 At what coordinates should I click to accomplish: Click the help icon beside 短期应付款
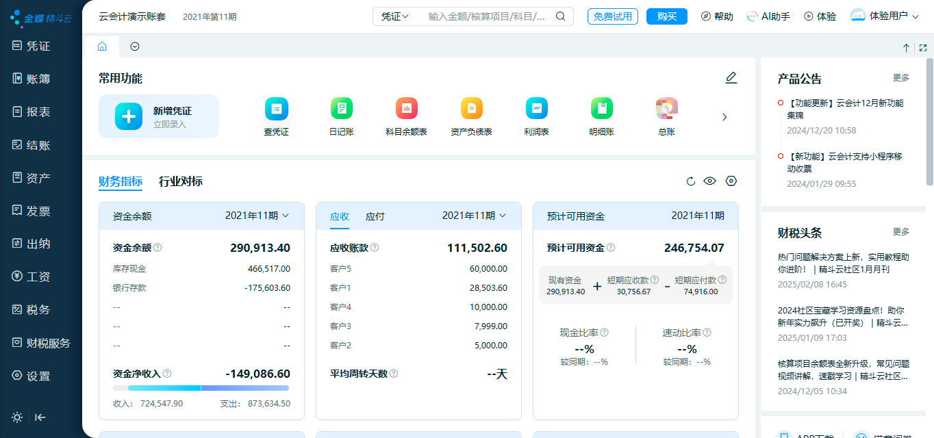pos(722,280)
